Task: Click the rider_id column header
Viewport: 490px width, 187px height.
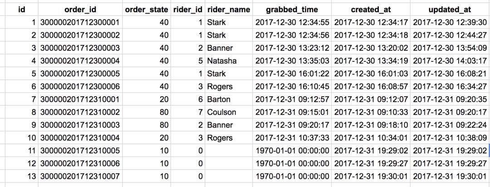Action: click(x=187, y=9)
